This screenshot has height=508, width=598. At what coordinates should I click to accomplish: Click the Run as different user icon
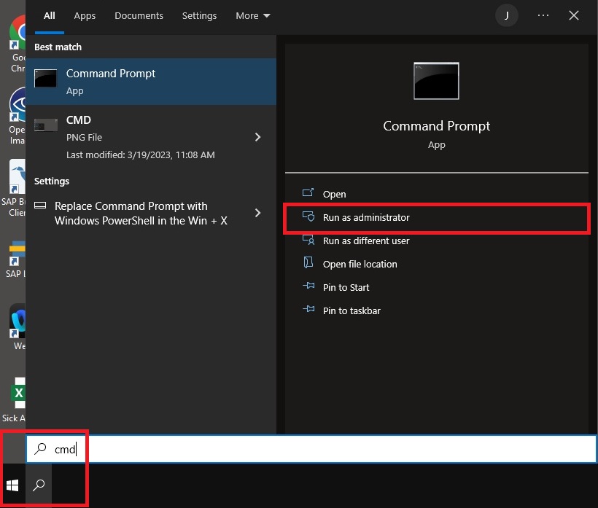click(308, 240)
